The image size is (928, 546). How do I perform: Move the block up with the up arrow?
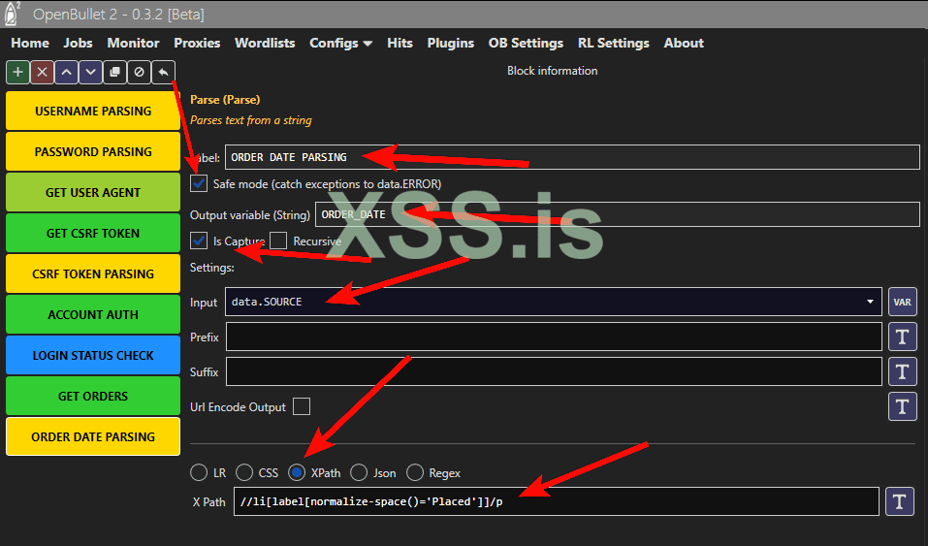point(66,72)
